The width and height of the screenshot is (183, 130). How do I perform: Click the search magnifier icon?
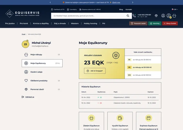tap(128, 16)
